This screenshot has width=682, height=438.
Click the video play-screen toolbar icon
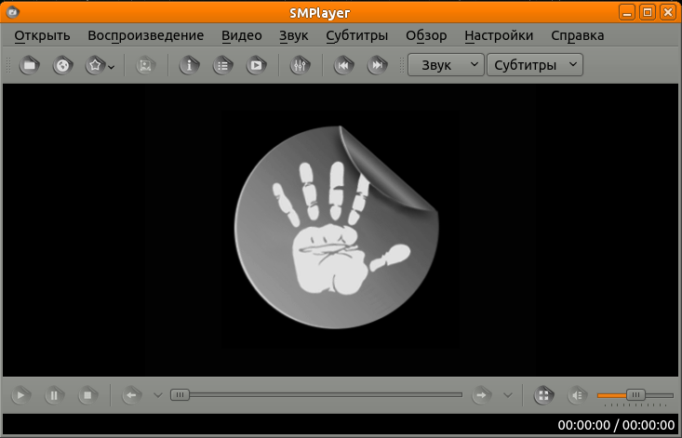[x=256, y=66]
